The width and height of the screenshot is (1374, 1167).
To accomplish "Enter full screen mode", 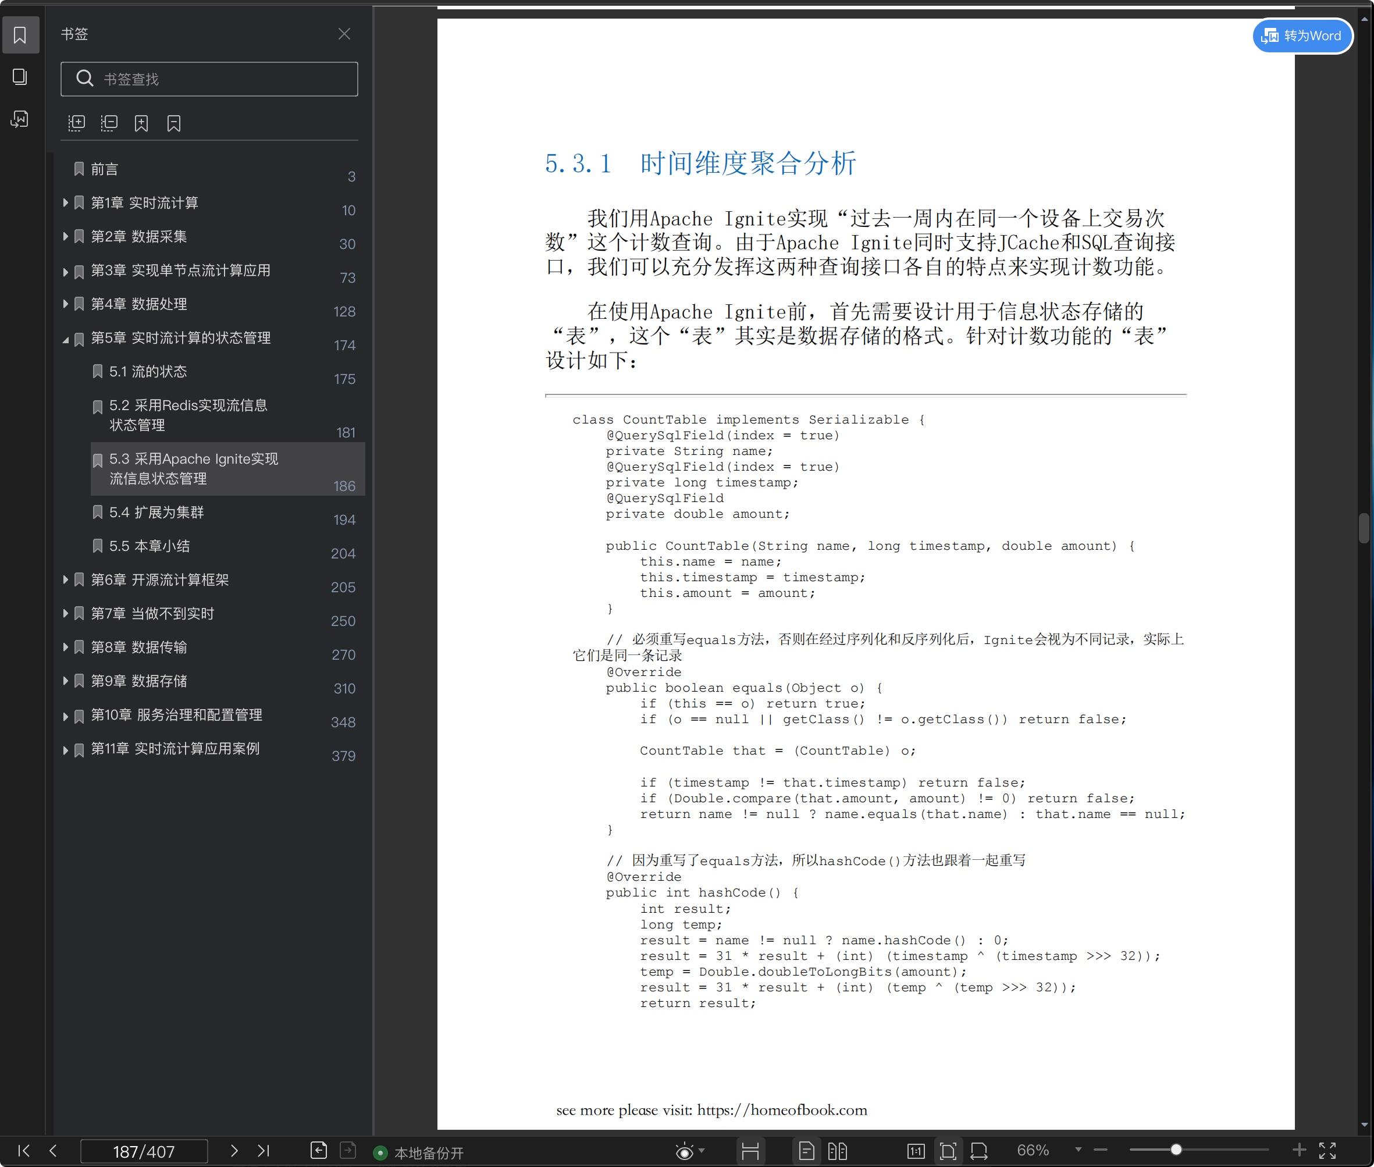I will [1327, 1151].
